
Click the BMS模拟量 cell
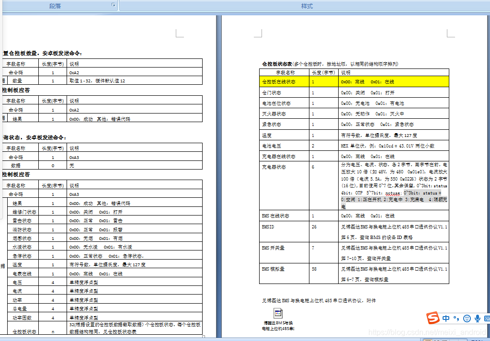click(284, 274)
